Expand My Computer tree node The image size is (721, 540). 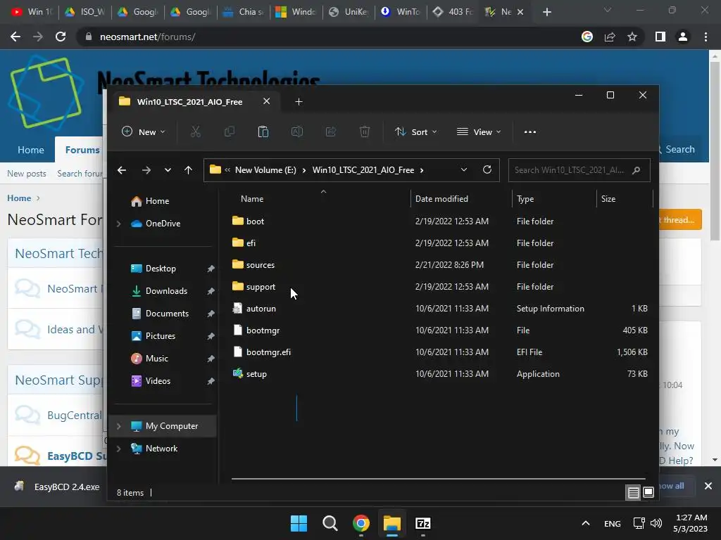(118, 426)
